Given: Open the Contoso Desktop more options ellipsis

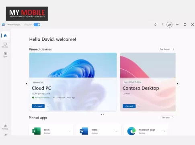Looking at the screenshot, I should point(139,106).
